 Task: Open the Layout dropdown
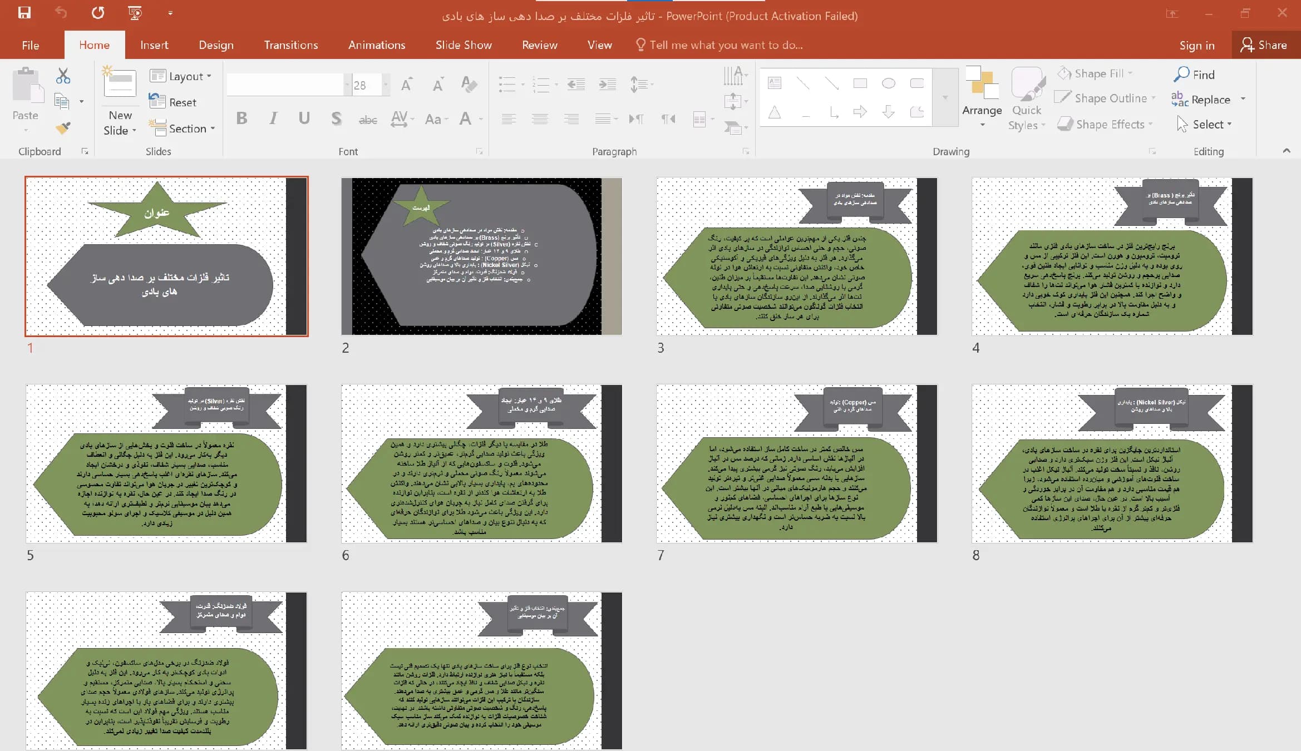(181, 76)
